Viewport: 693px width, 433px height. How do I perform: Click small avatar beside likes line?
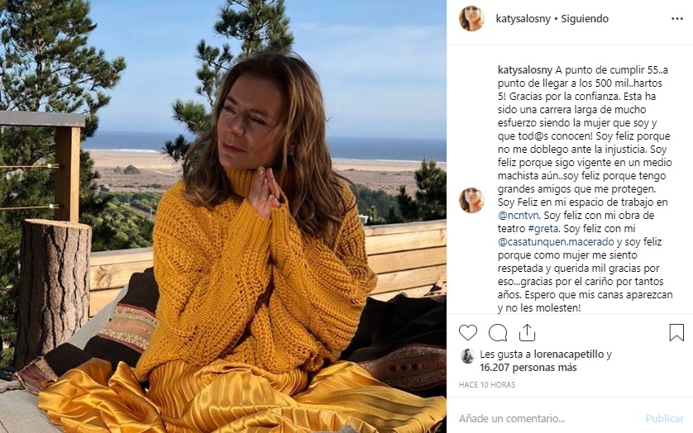click(x=467, y=356)
